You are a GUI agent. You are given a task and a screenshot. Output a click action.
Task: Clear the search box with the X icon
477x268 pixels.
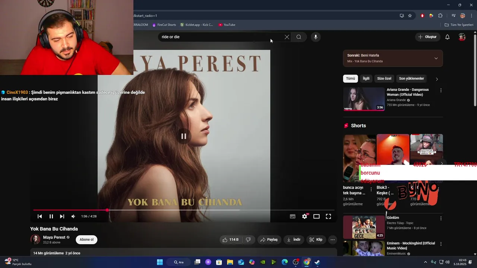(x=287, y=37)
